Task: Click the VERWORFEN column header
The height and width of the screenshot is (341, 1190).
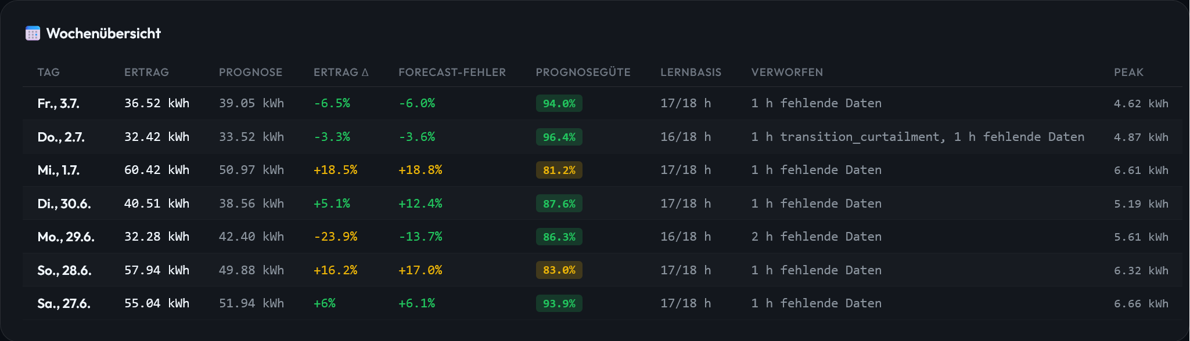Action: point(787,72)
